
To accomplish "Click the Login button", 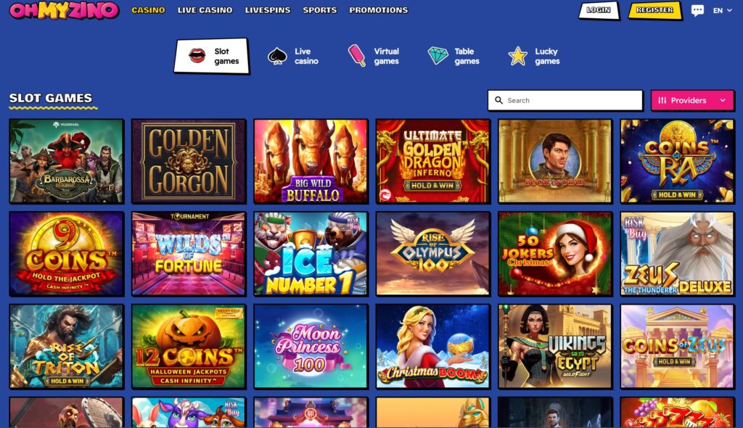I will pos(599,10).
